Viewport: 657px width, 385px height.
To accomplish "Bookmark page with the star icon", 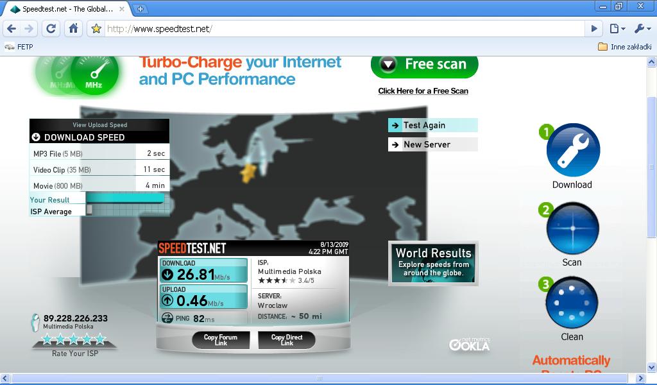I will click(96, 29).
